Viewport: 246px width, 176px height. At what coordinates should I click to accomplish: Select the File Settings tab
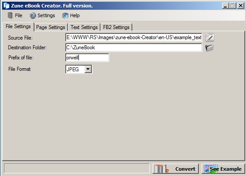(x=18, y=26)
